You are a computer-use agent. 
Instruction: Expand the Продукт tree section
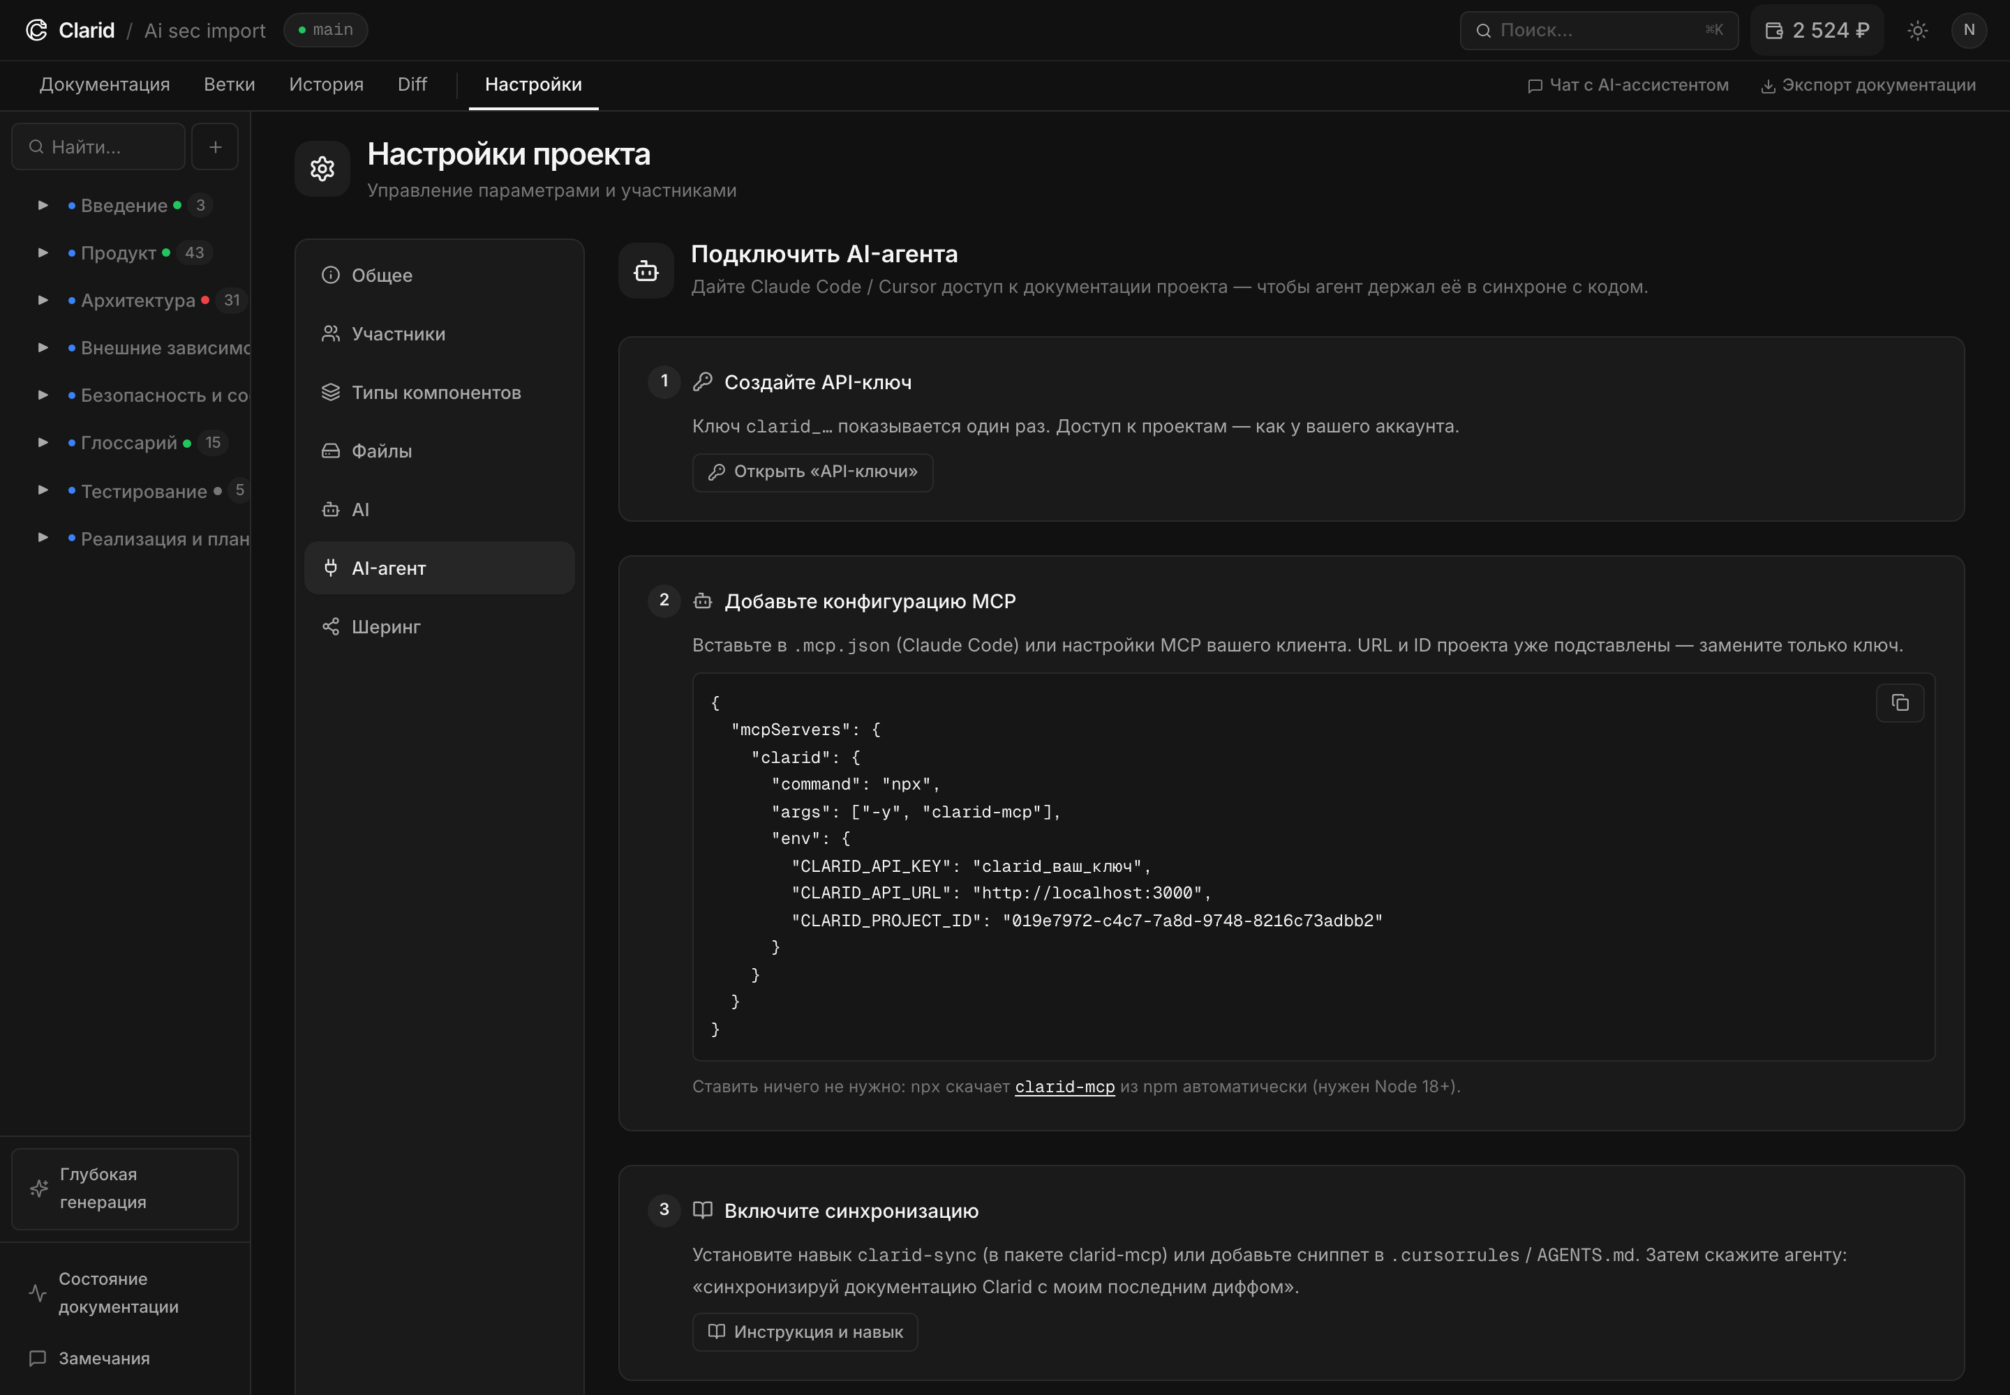(43, 252)
